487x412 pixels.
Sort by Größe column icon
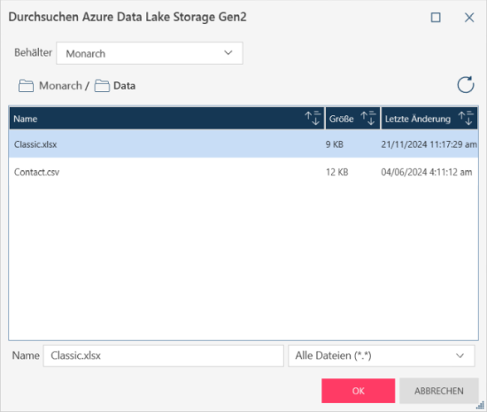point(368,118)
